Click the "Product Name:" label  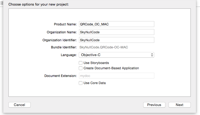click(x=65, y=24)
